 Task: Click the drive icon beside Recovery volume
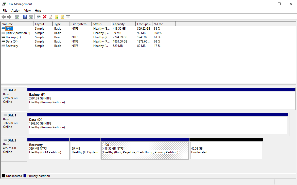3,46
